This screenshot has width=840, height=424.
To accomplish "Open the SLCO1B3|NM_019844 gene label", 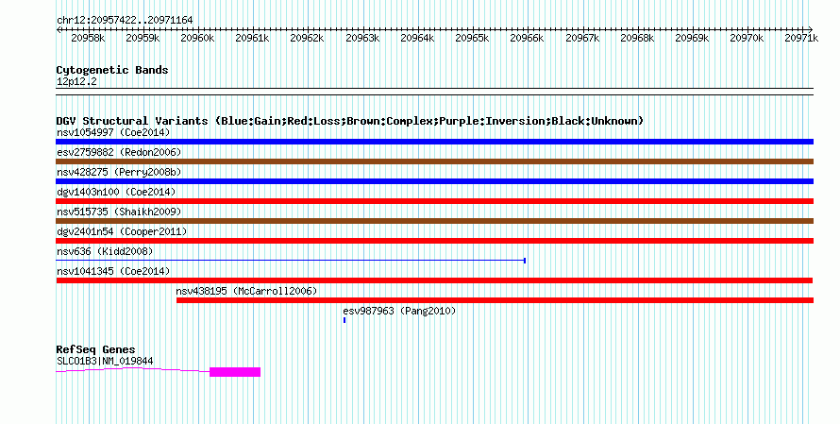I will coord(105,362).
